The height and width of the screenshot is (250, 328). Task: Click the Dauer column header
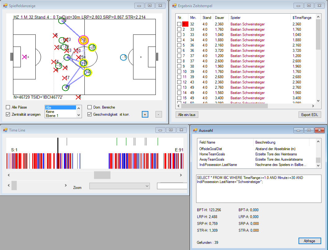coord(219,18)
